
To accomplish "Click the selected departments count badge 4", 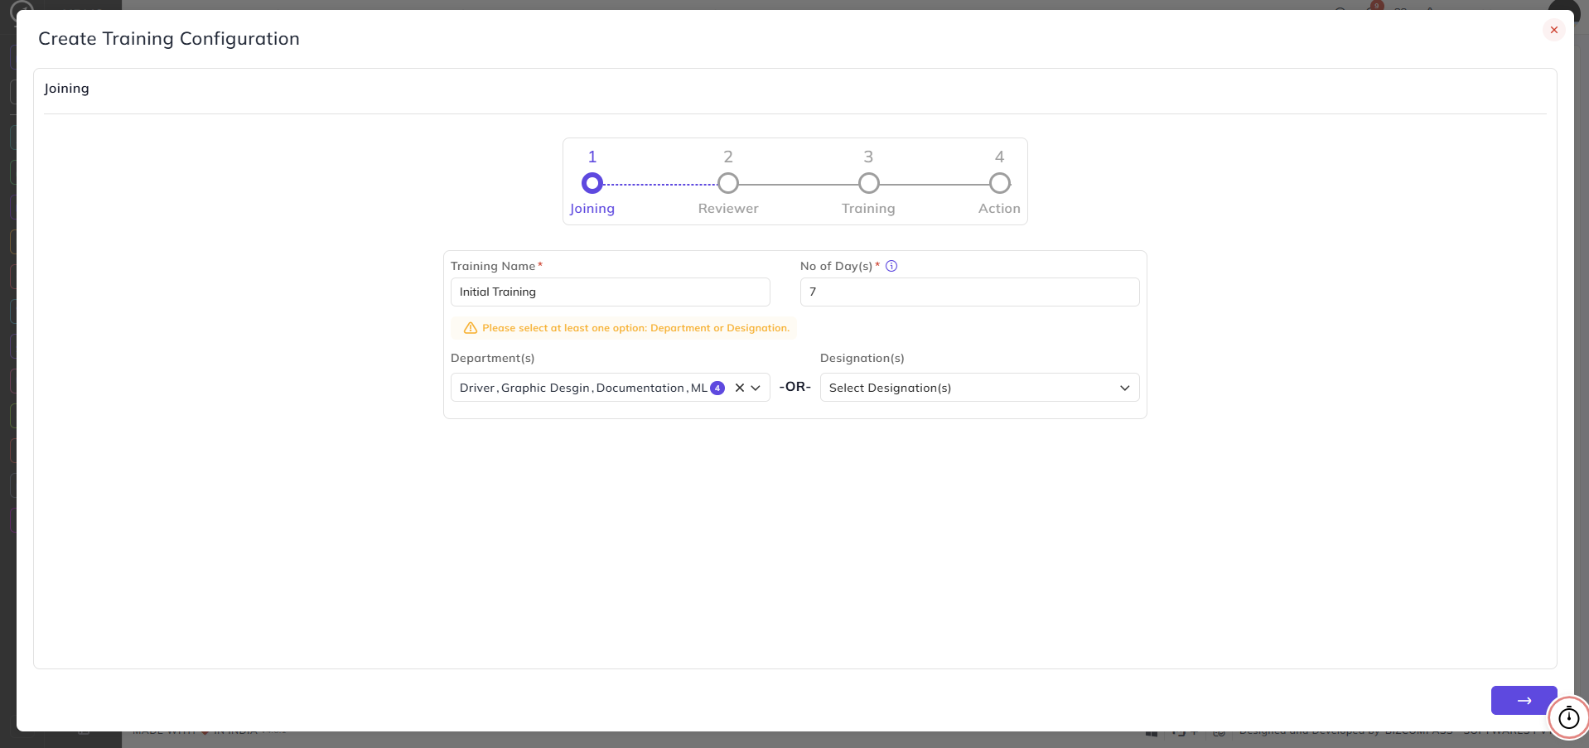I will pyautogui.click(x=717, y=388).
